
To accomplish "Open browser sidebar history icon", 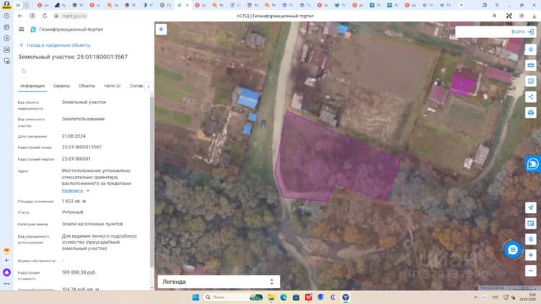I will pos(6,16).
